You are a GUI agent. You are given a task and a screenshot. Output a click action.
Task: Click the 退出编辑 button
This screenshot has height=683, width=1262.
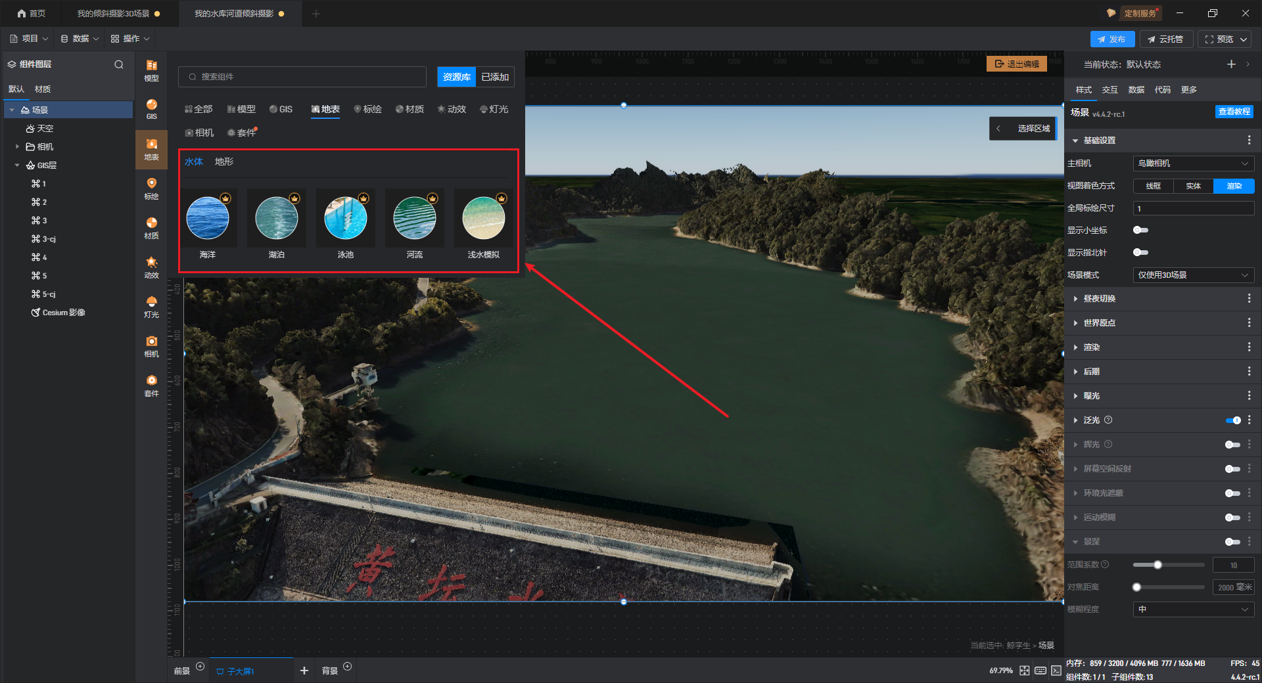click(x=1017, y=64)
